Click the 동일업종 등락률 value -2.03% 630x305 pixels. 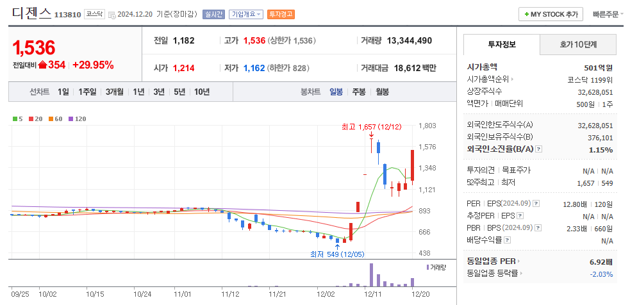pyautogui.click(x=601, y=274)
